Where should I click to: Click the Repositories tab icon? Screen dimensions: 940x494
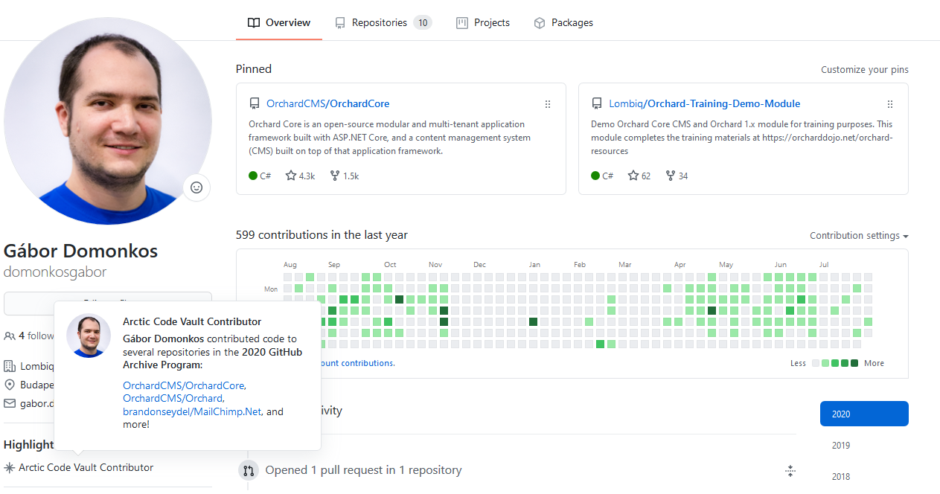point(340,23)
